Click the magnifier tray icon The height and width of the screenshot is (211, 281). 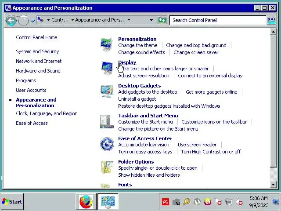(187, 202)
